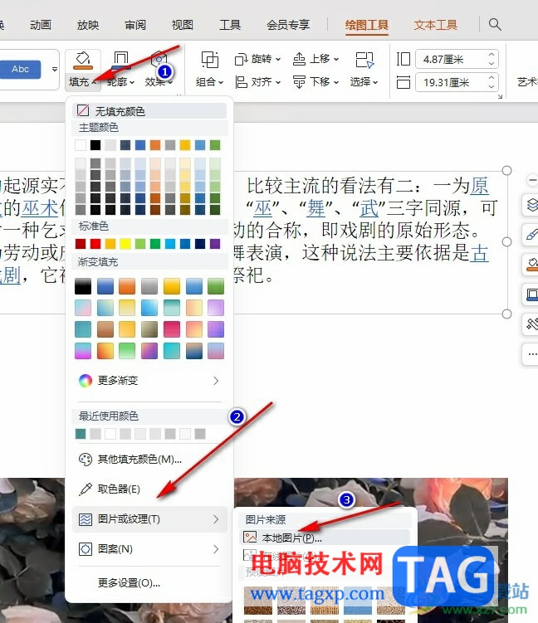Switch to the View (视图) tab

pyautogui.click(x=183, y=25)
